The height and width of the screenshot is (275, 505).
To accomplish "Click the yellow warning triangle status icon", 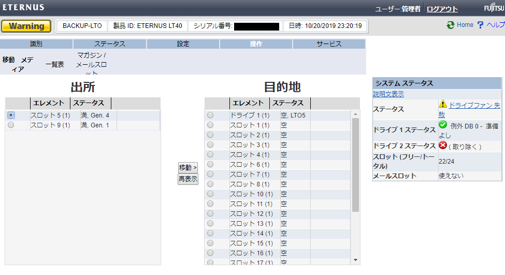I will 443,104.
